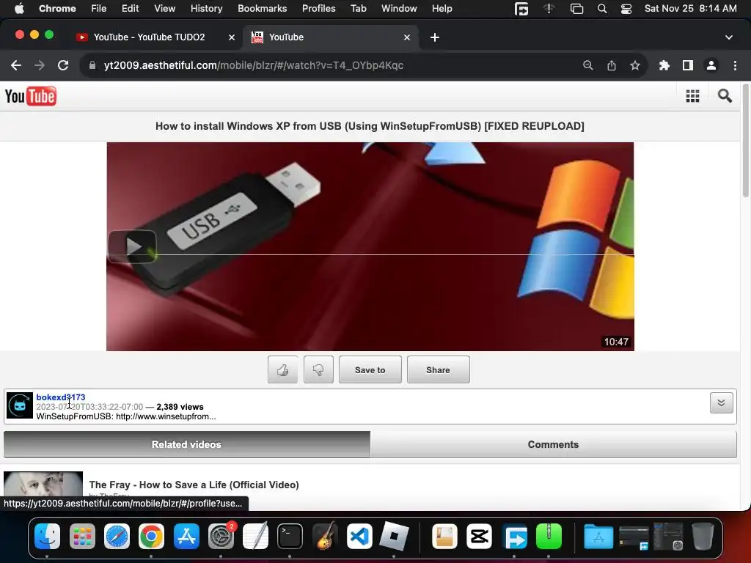751x563 pixels.
Task: Go back with the browser back arrow
Action: pyautogui.click(x=16, y=65)
